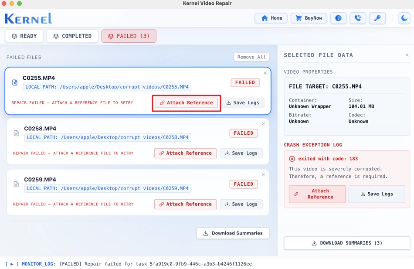The width and height of the screenshot is (414, 269).
Task: Click the FAILED badge on C0259.MP4
Action: point(244,184)
